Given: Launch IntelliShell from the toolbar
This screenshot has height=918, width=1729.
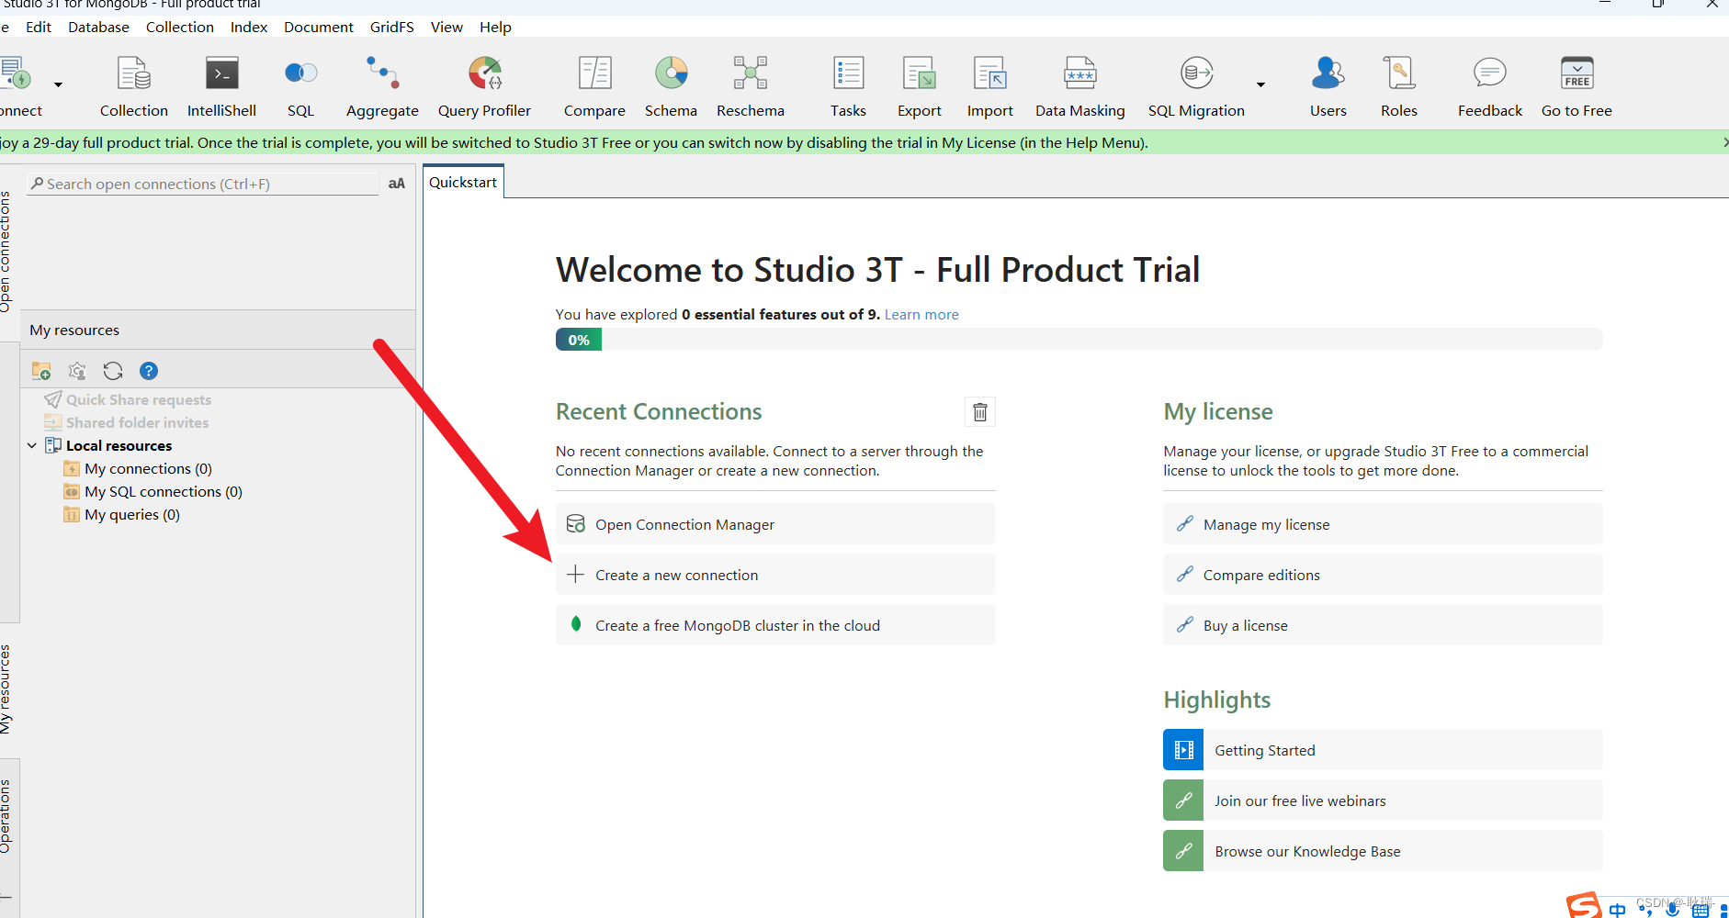Looking at the screenshot, I should [x=221, y=87].
